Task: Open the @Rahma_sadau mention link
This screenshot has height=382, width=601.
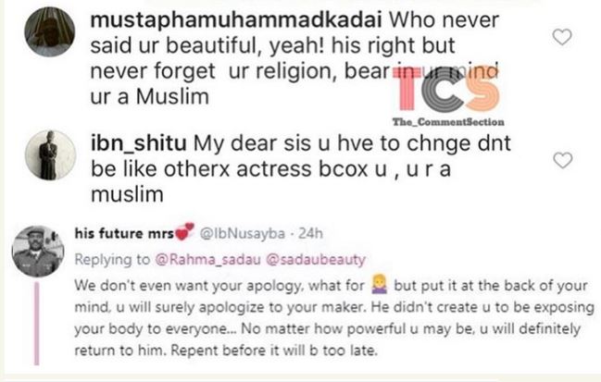Action: 207,260
